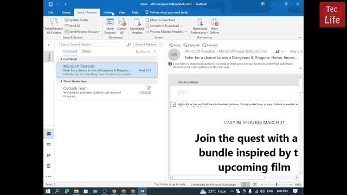Open Process Marked Headers dropdown
The height and width of the screenshot is (195, 347).
click(166, 31)
